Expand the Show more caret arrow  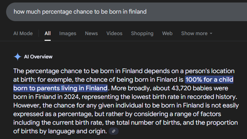pos(211,33)
